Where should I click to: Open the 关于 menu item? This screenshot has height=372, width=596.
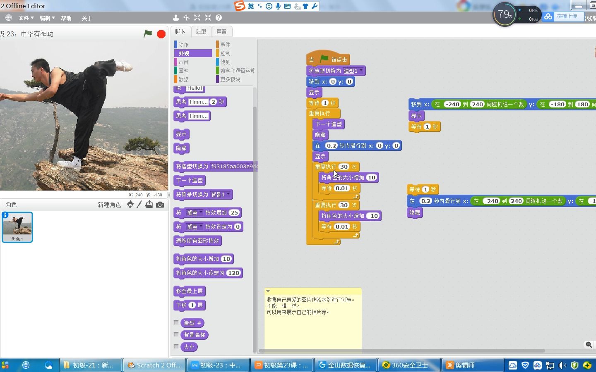coord(87,18)
